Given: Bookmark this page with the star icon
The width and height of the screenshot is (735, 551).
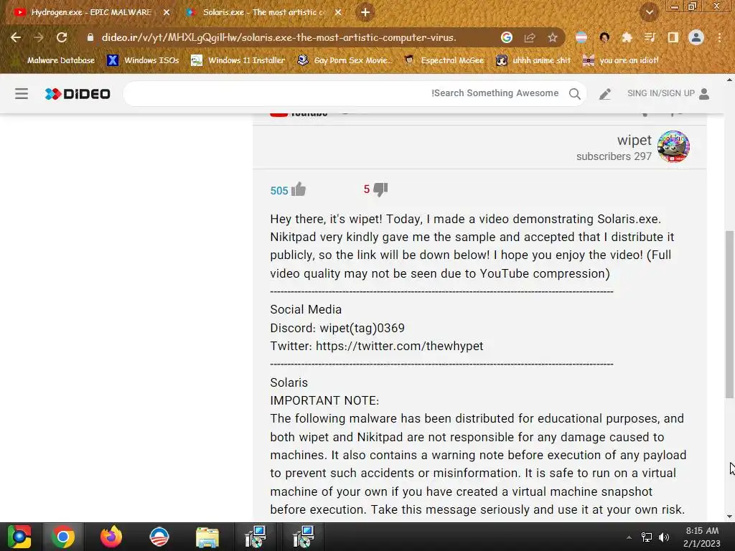Looking at the screenshot, I should 553,37.
